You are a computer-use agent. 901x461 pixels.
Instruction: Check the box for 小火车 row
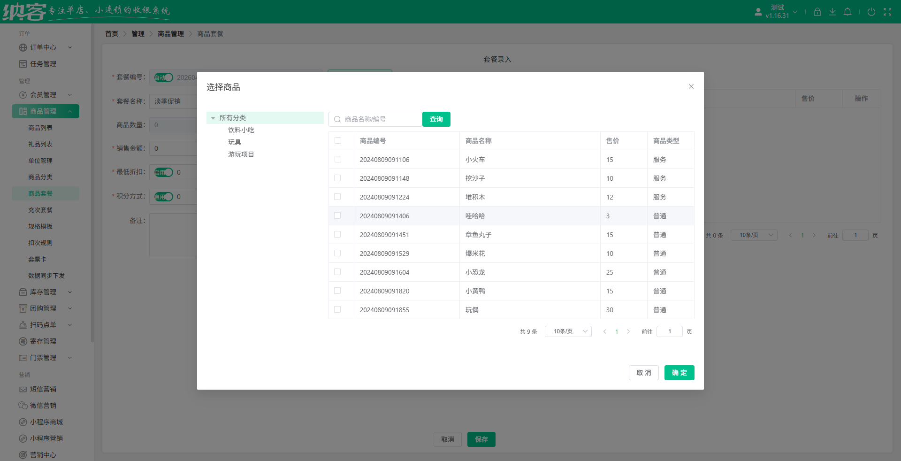(338, 160)
